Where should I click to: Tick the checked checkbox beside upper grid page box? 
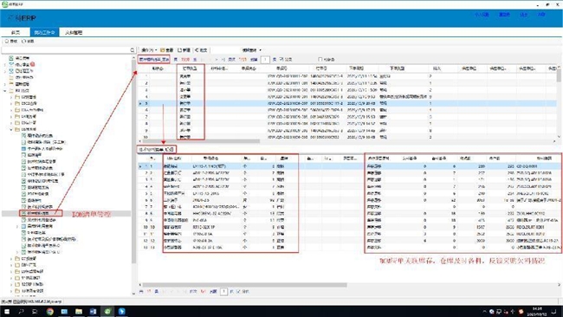click(281, 59)
